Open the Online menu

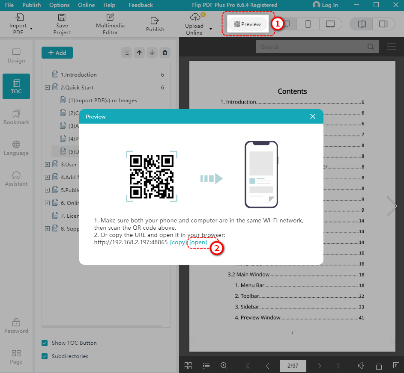(86, 5)
